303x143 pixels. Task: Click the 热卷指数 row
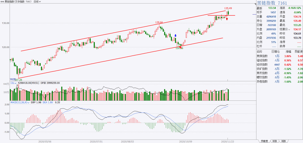[279, 81]
